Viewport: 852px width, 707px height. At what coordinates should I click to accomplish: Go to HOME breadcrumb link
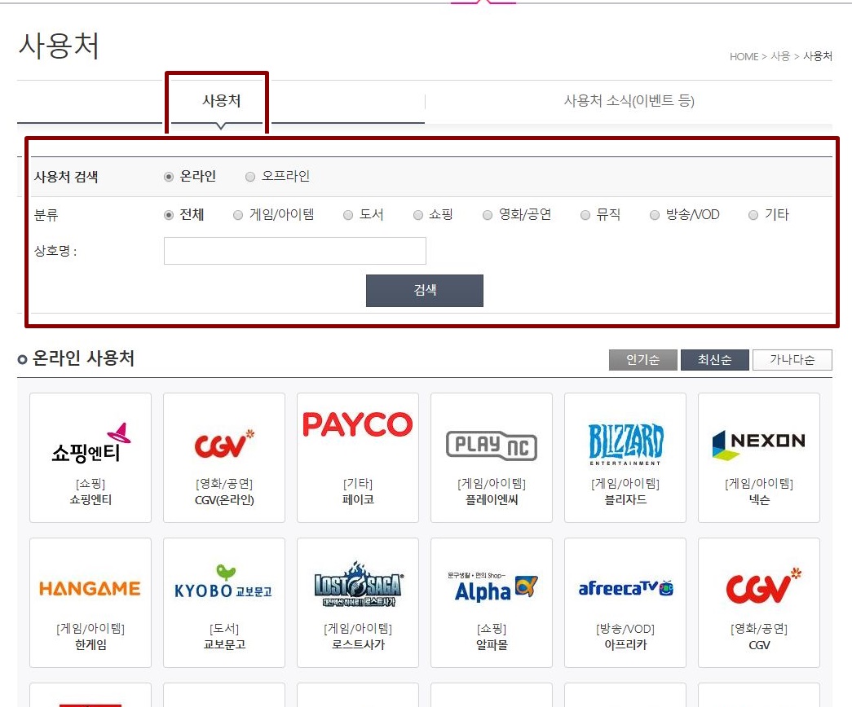(744, 56)
